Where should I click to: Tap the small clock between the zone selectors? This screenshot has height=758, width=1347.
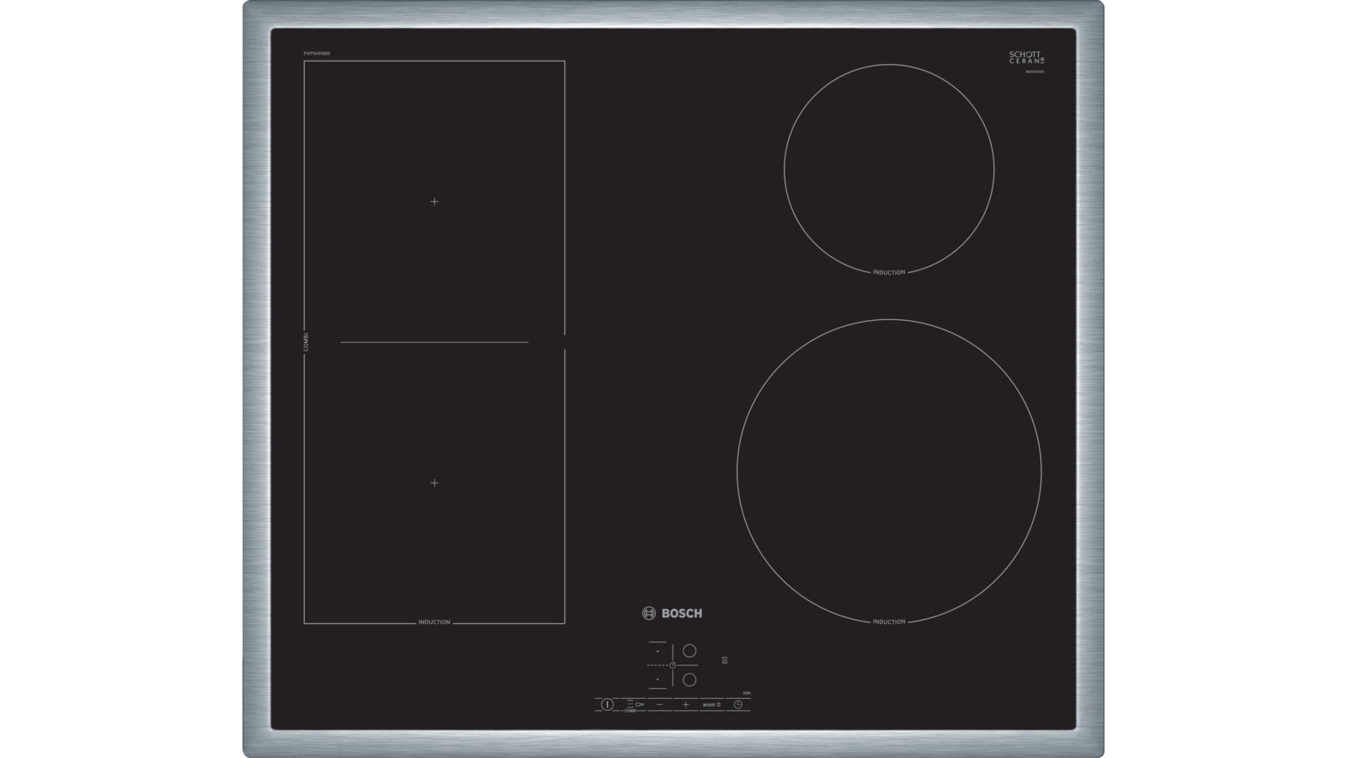pos(673,665)
